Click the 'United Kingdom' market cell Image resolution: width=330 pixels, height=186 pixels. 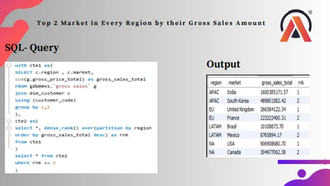[241, 109]
